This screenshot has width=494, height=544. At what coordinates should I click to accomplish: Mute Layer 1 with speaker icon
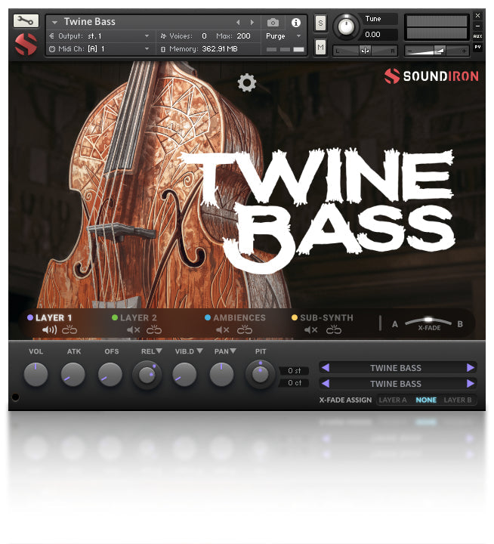click(x=49, y=330)
